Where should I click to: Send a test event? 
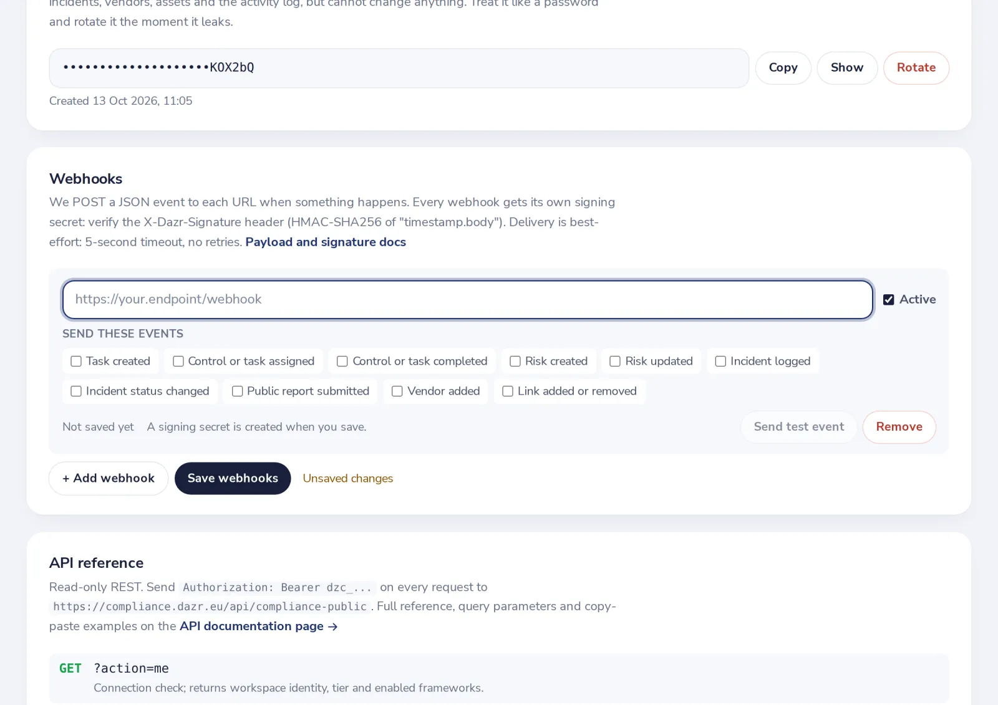(798, 427)
